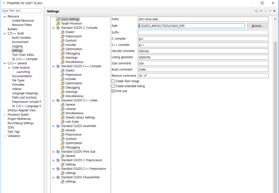Collapse the Code Analysis node

point(9,68)
